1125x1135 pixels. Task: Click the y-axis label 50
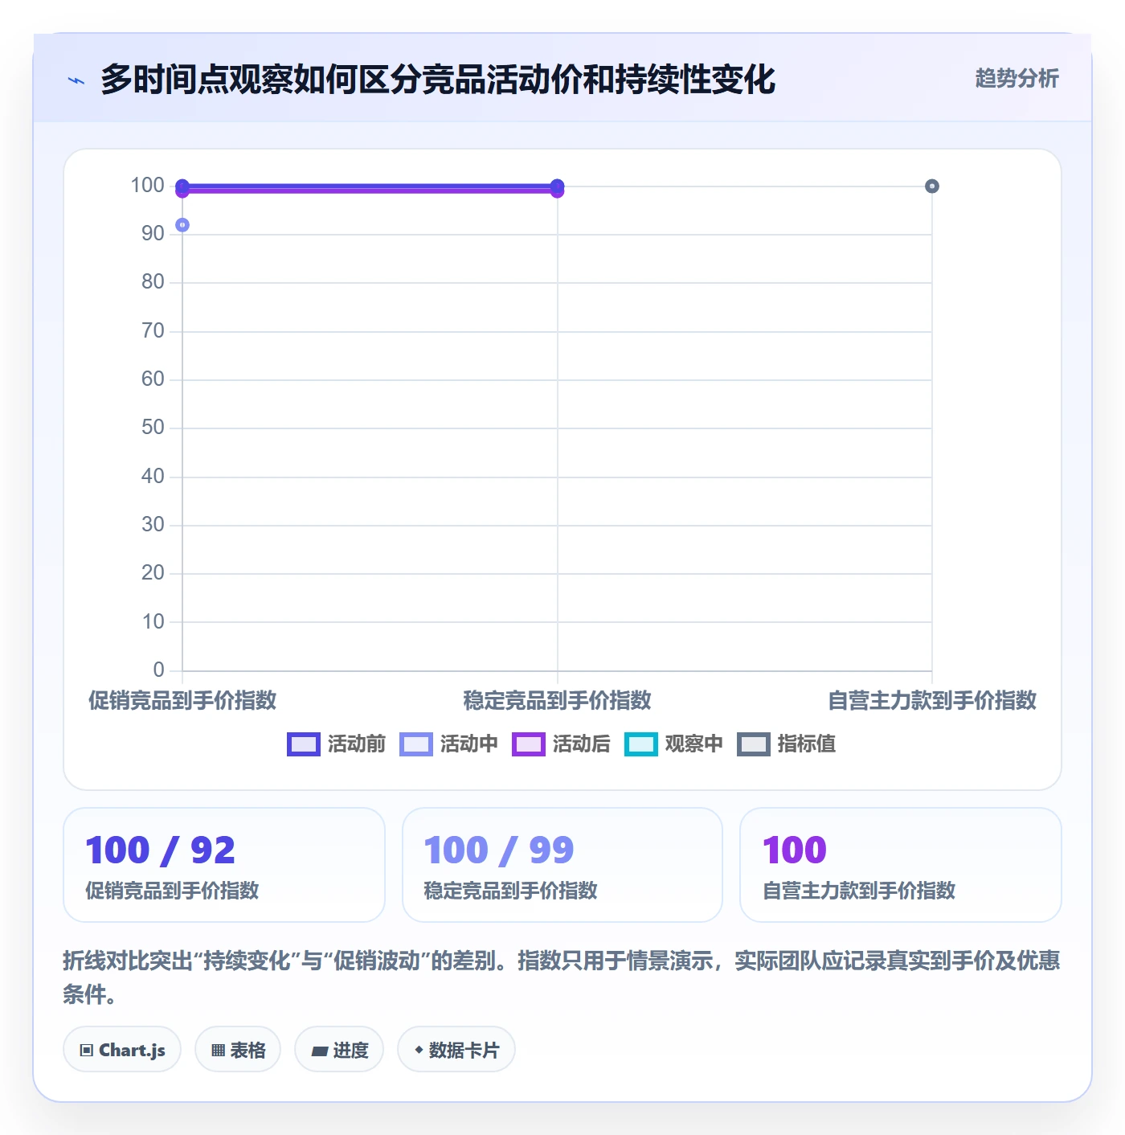tap(153, 428)
